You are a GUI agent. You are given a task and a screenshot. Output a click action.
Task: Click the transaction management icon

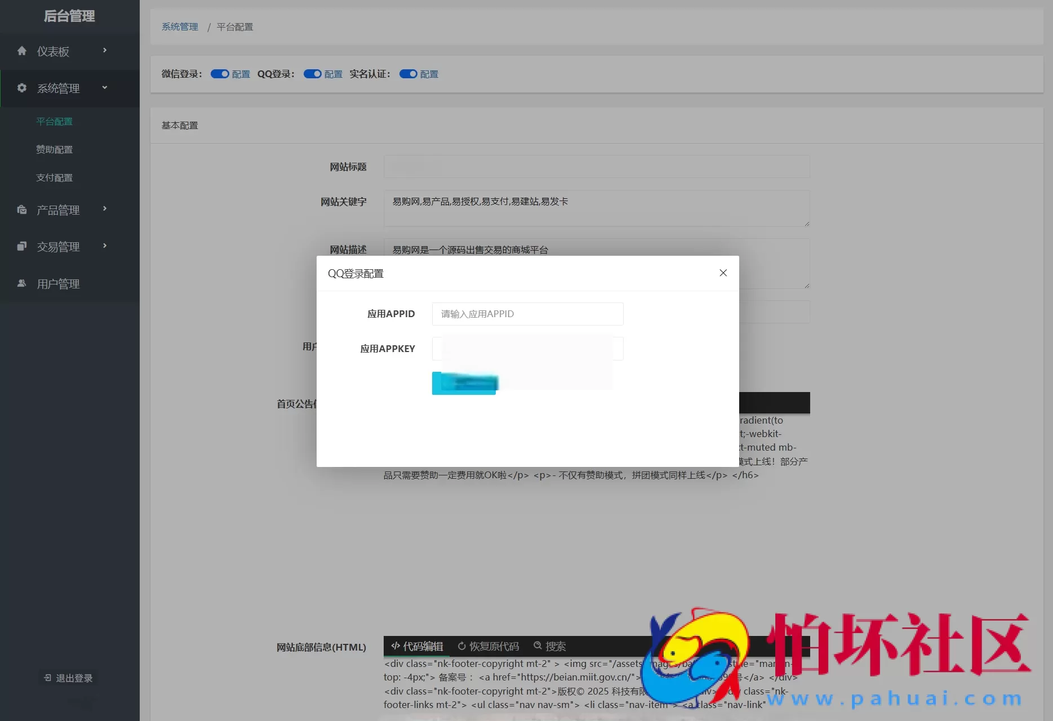pos(22,246)
